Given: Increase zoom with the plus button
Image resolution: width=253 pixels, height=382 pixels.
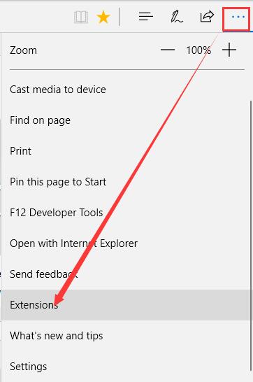Looking at the screenshot, I should 229,50.
